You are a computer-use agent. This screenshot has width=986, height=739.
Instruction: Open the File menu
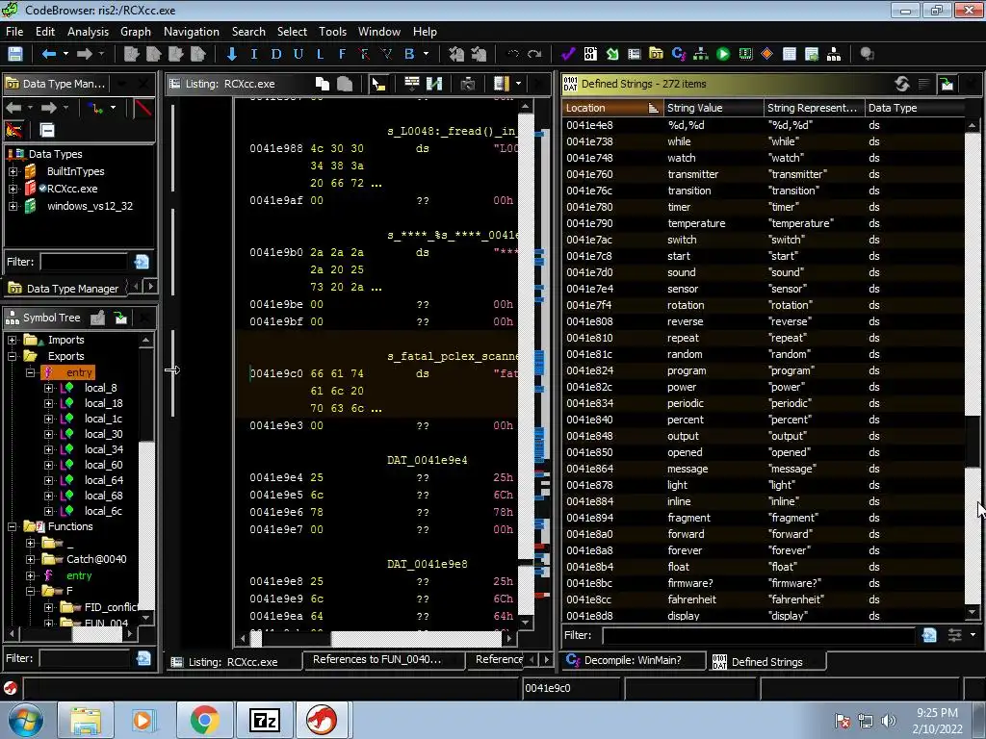[14, 32]
